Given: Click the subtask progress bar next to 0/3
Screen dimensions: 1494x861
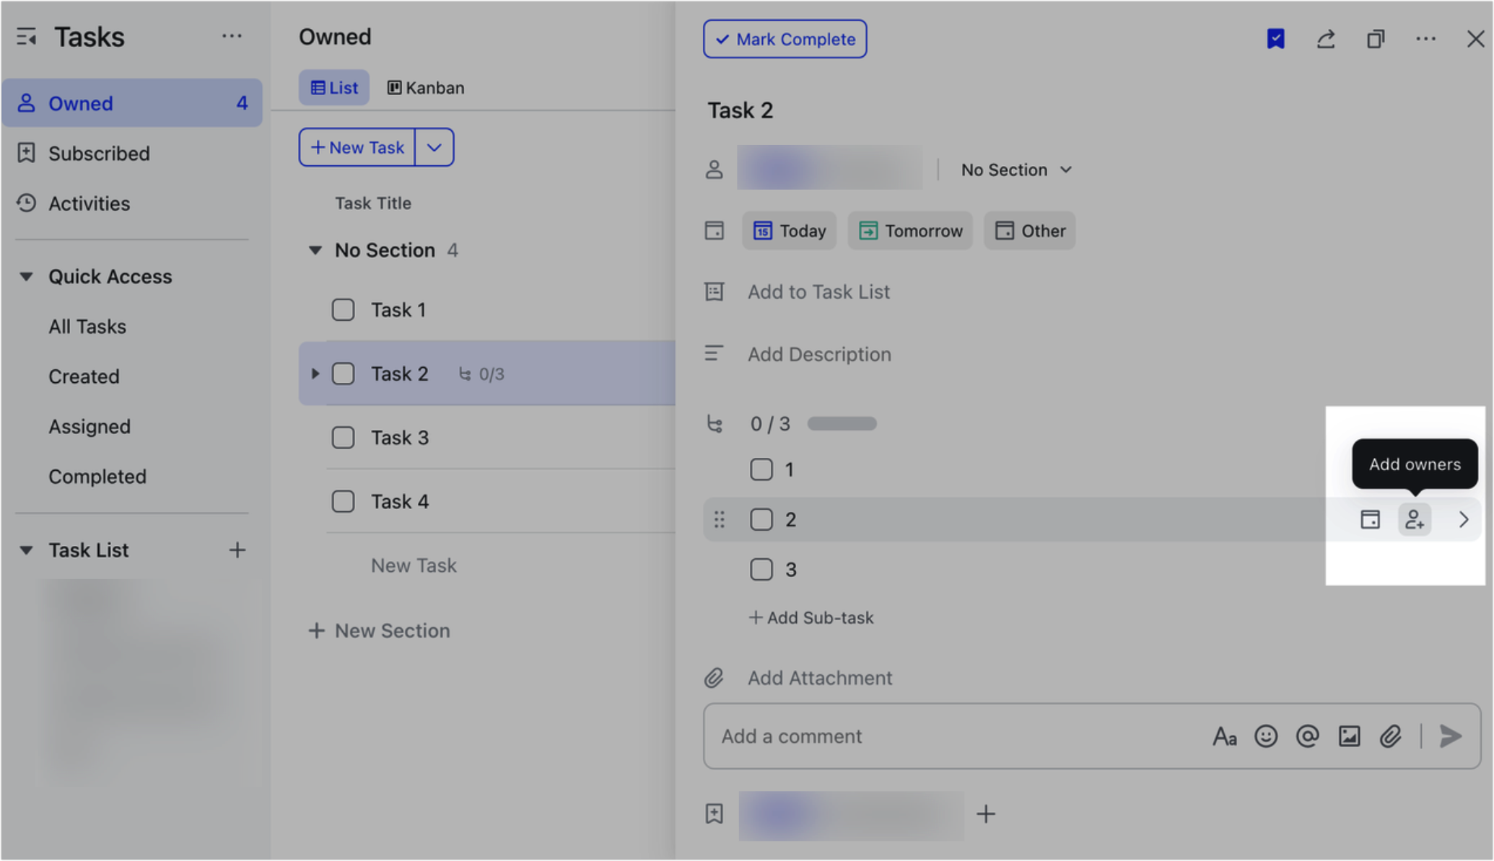Looking at the screenshot, I should (x=841, y=423).
